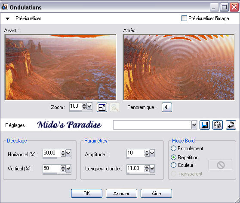
Task: Open the Longueur d'onde dropdown arrow
Action: click(x=152, y=169)
